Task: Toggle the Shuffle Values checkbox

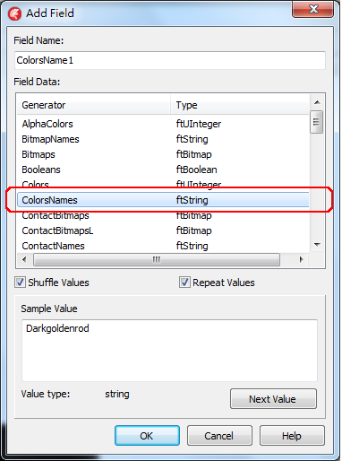Action: pyautogui.click(x=21, y=283)
